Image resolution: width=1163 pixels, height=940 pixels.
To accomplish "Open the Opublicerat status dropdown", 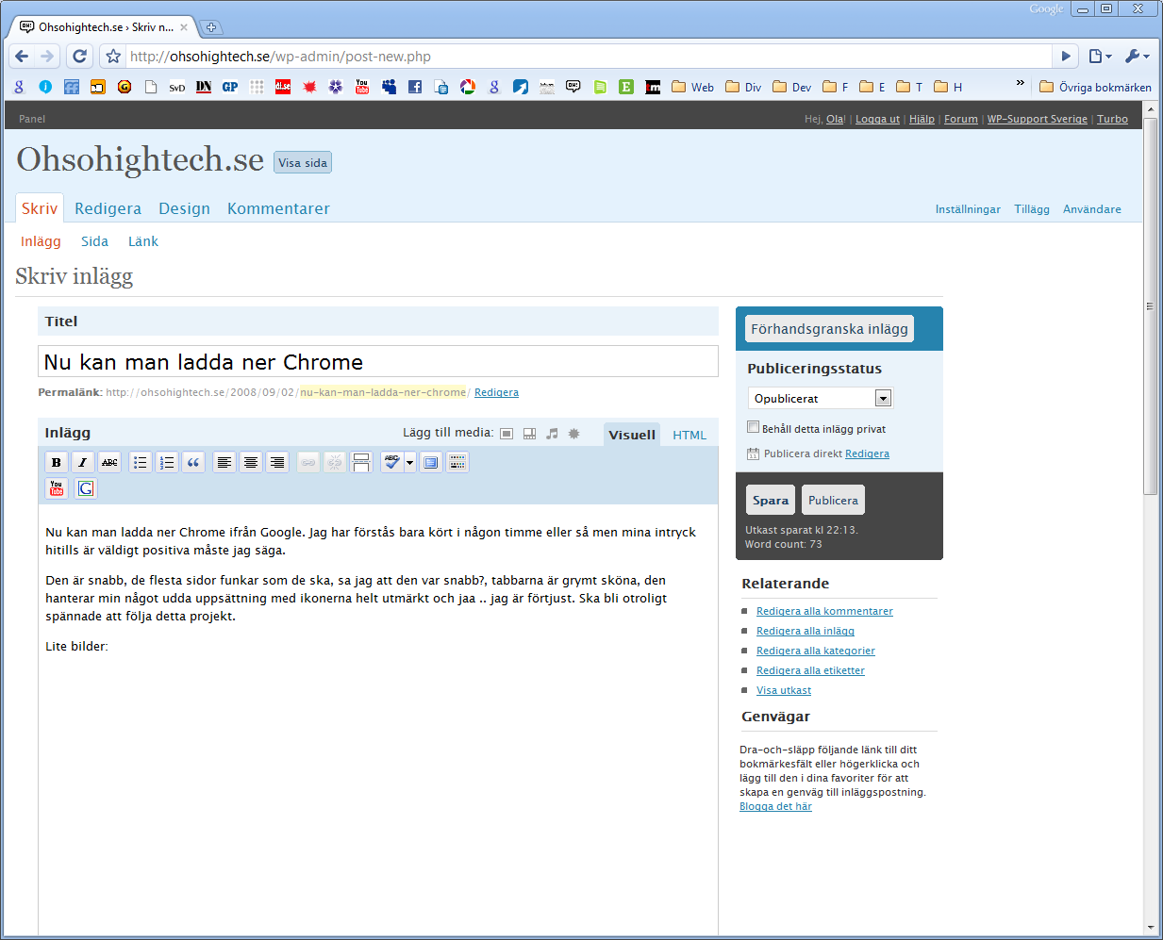I will [820, 398].
